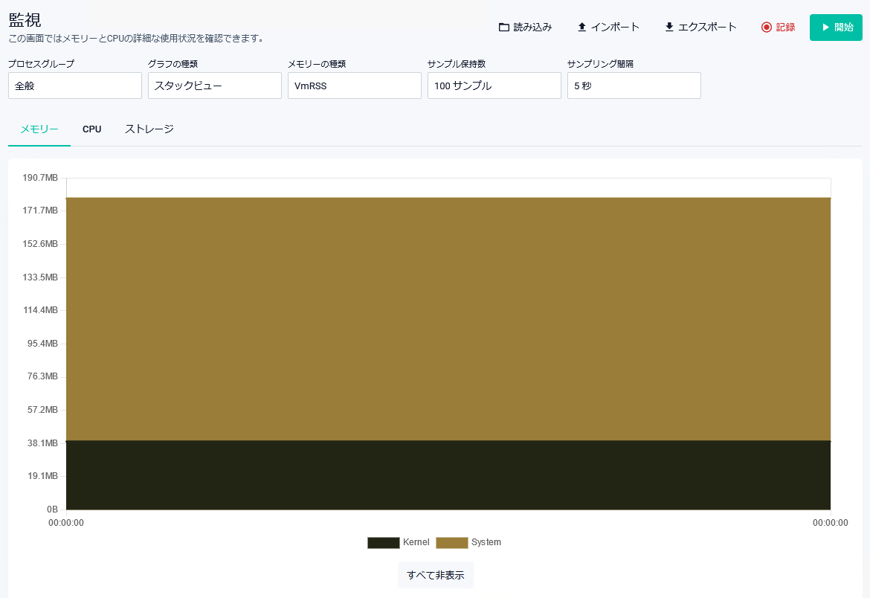Click the 95.4MB axis label
The height and width of the screenshot is (598, 870).
42,343
